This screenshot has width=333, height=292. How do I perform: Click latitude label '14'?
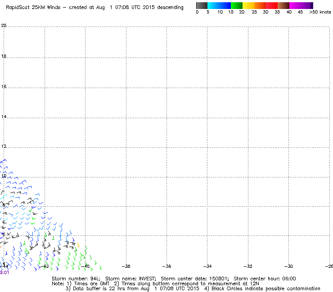tap(4, 117)
